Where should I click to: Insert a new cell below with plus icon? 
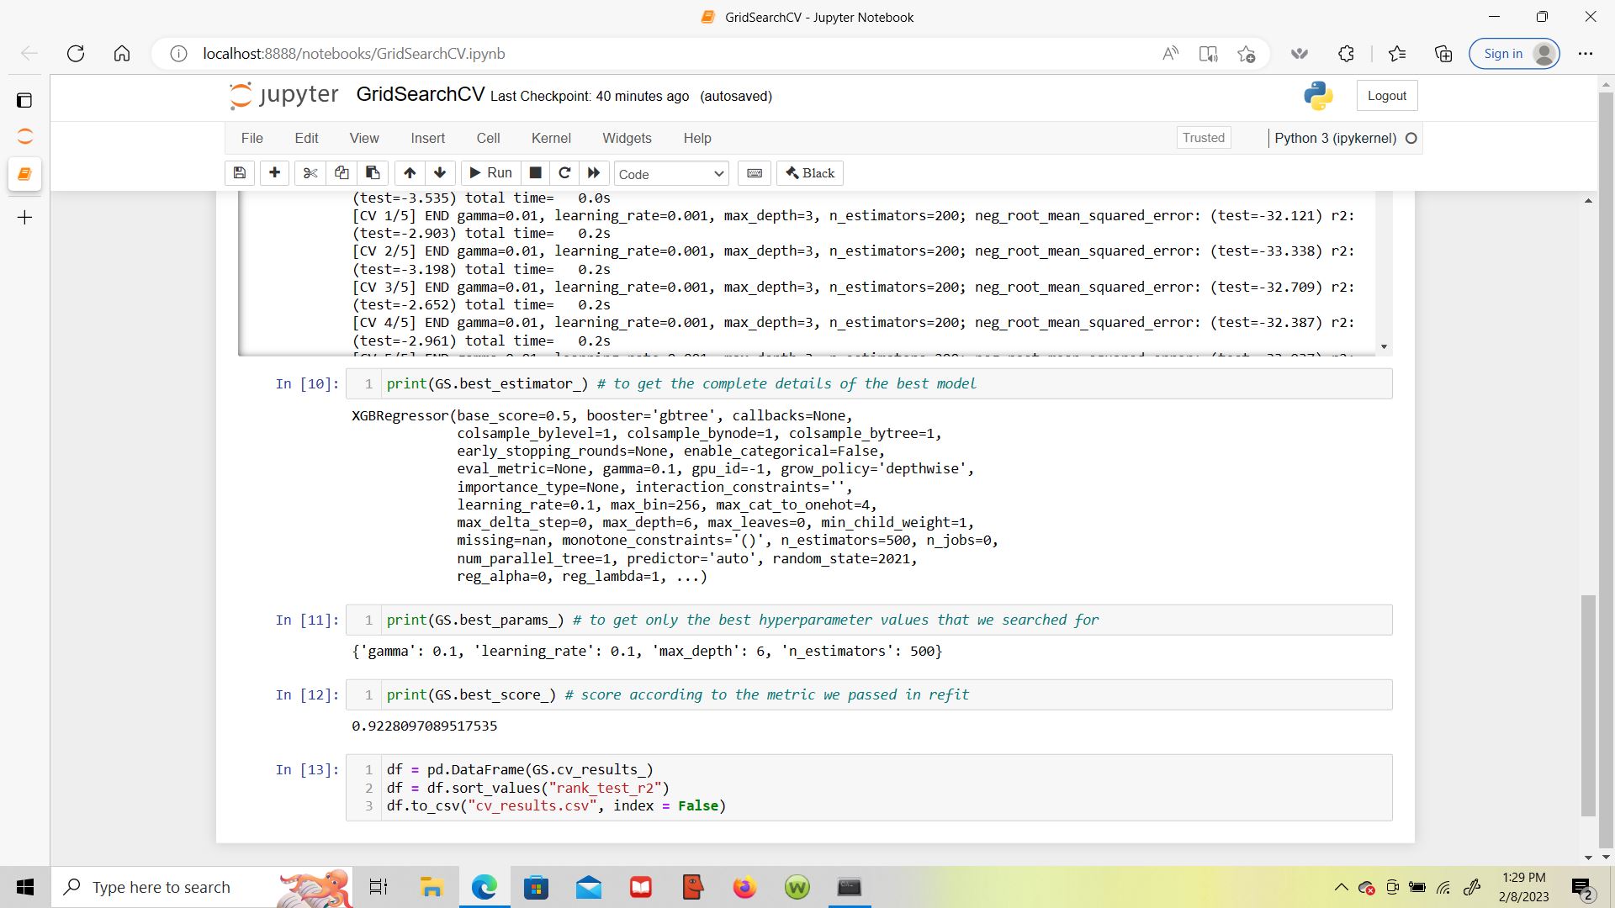pos(274,173)
